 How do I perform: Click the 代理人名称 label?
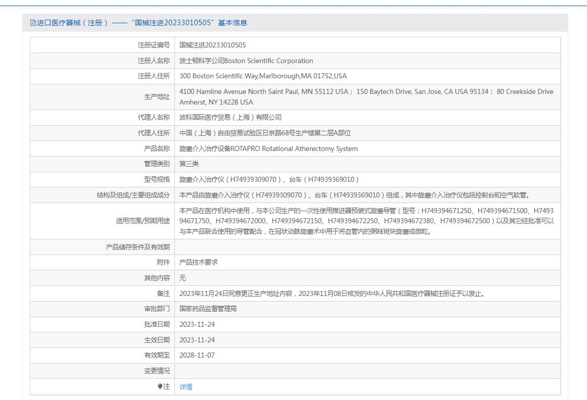click(x=154, y=117)
